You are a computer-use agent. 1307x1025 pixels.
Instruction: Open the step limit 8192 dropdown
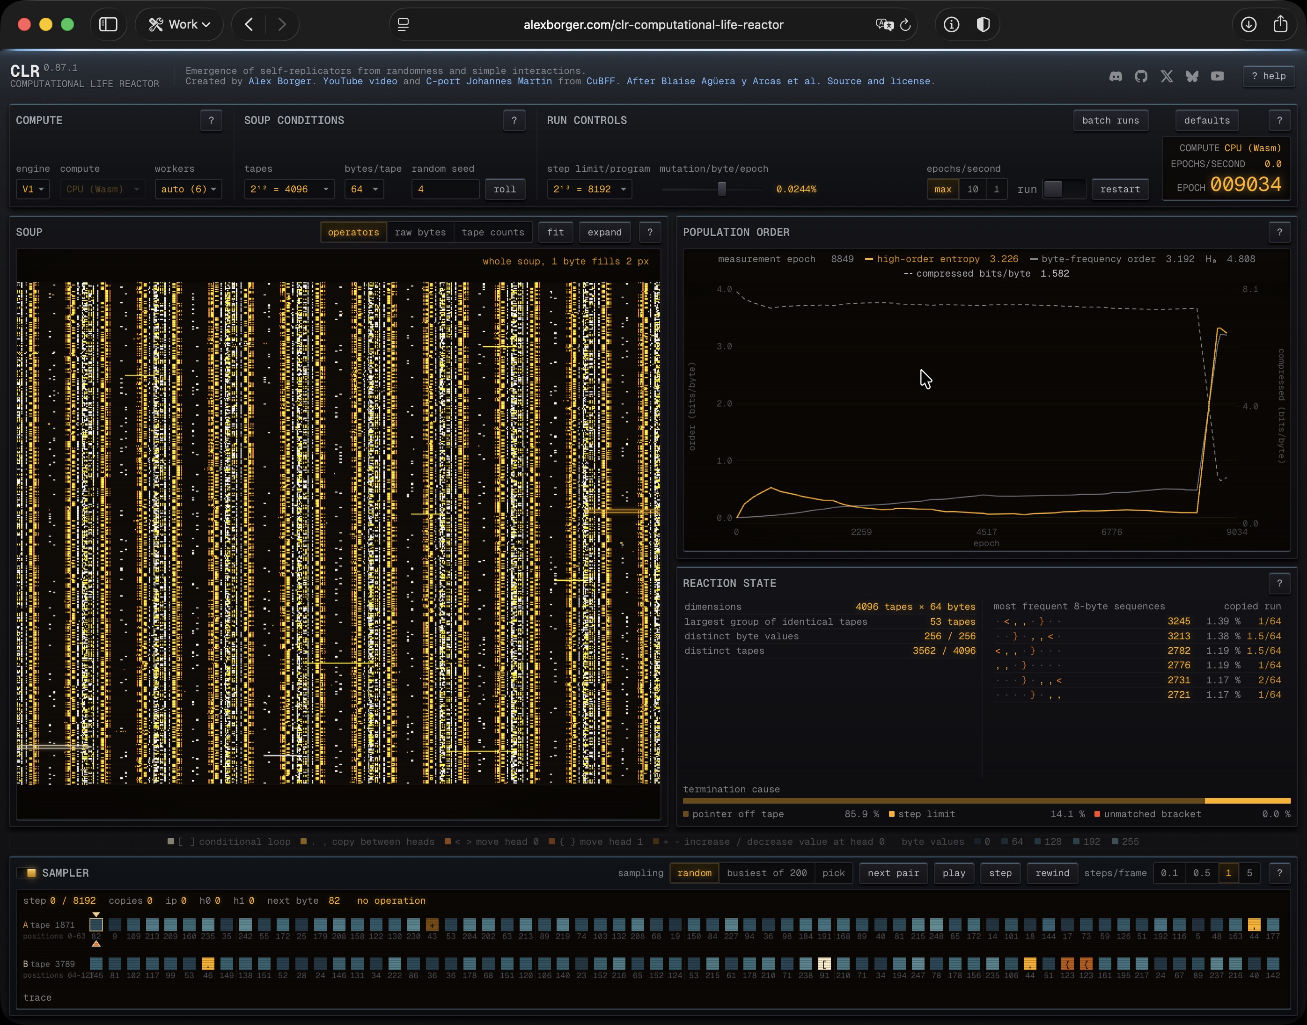[589, 189]
